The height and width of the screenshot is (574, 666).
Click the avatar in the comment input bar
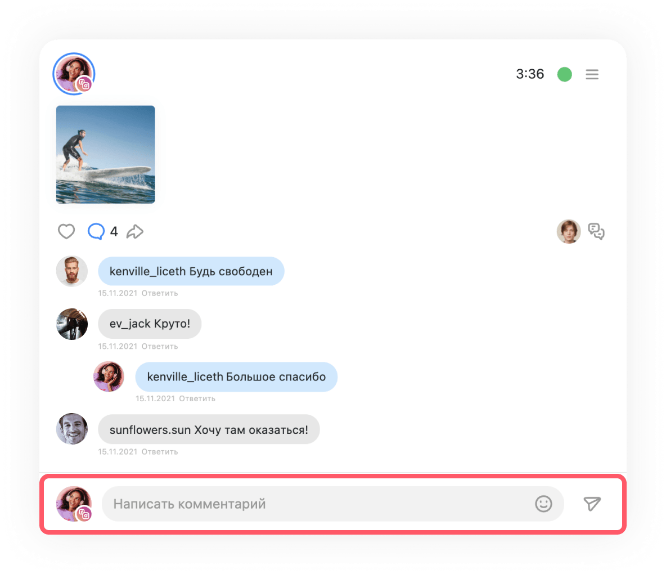pos(74,504)
